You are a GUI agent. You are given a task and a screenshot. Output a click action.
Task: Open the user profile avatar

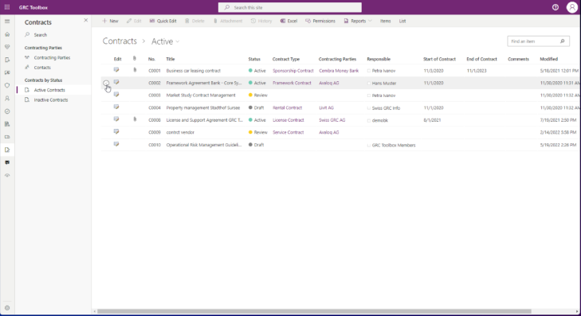point(571,7)
